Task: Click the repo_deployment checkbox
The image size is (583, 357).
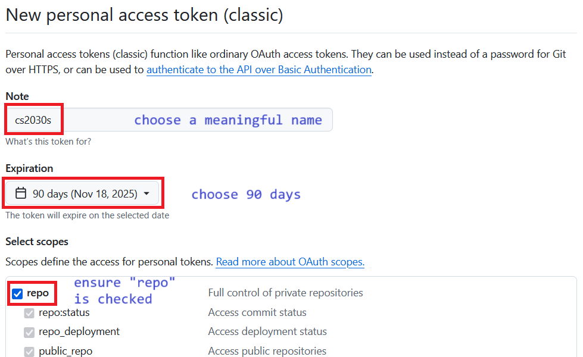Action: click(29, 331)
